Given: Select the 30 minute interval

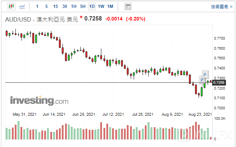Looking at the screenshot, I should click(65, 6).
